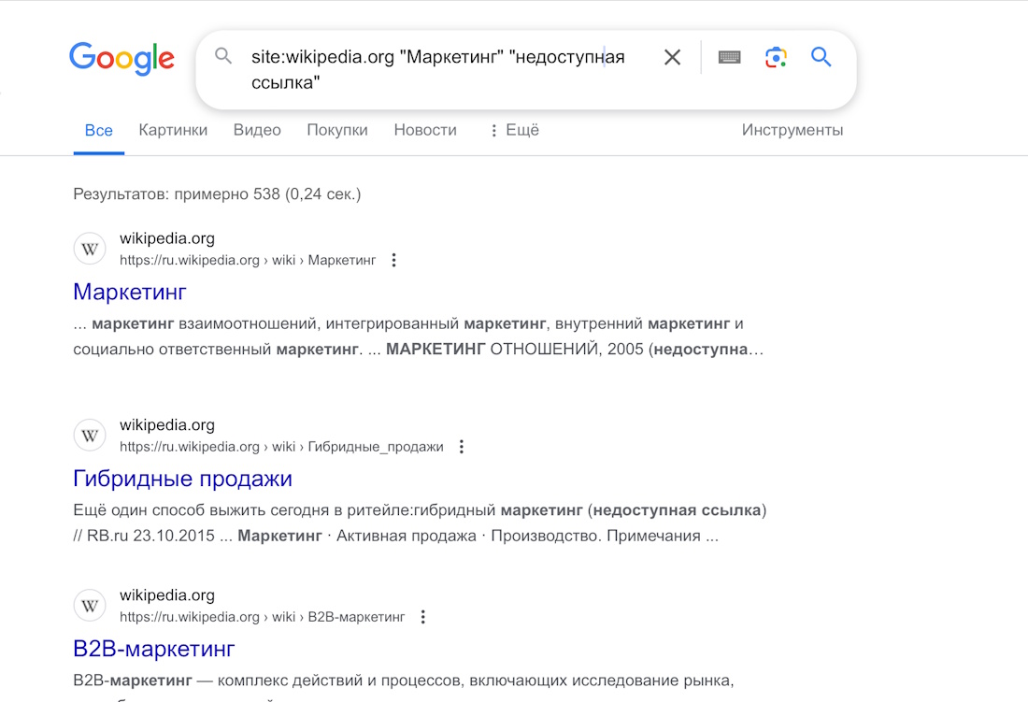Clear the search query with the X
Screen dimensions: 1028x702
[672, 57]
